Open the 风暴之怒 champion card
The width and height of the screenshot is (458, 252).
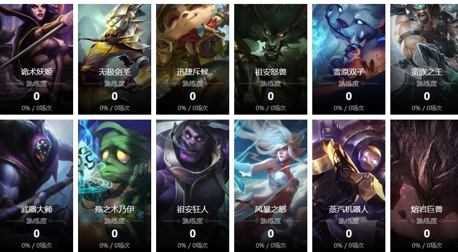(x=271, y=186)
